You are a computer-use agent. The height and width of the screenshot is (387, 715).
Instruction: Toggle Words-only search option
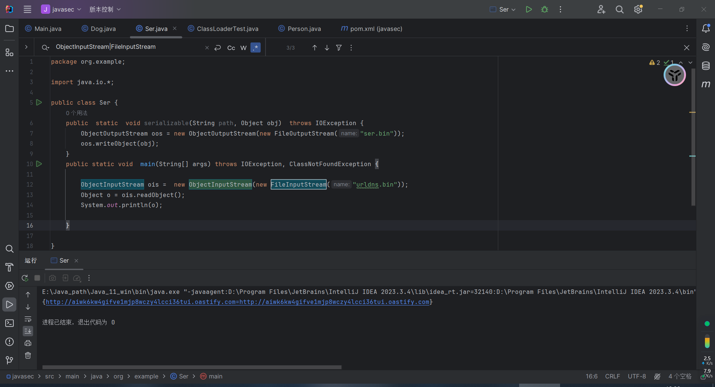pyautogui.click(x=244, y=48)
